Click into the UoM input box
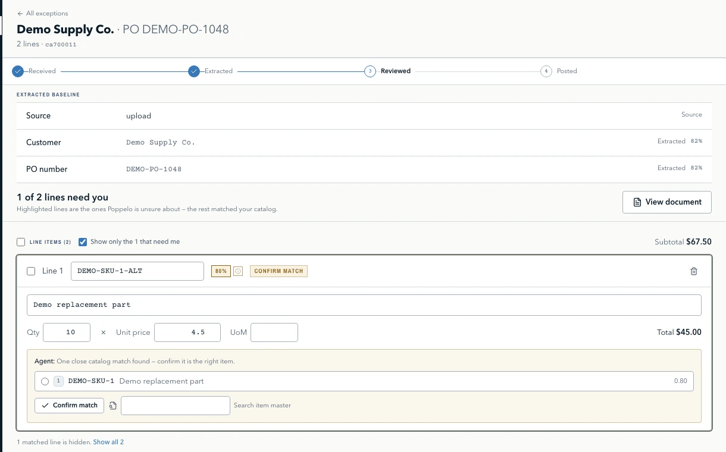Image resolution: width=726 pixels, height=452 pixels. 274,332
